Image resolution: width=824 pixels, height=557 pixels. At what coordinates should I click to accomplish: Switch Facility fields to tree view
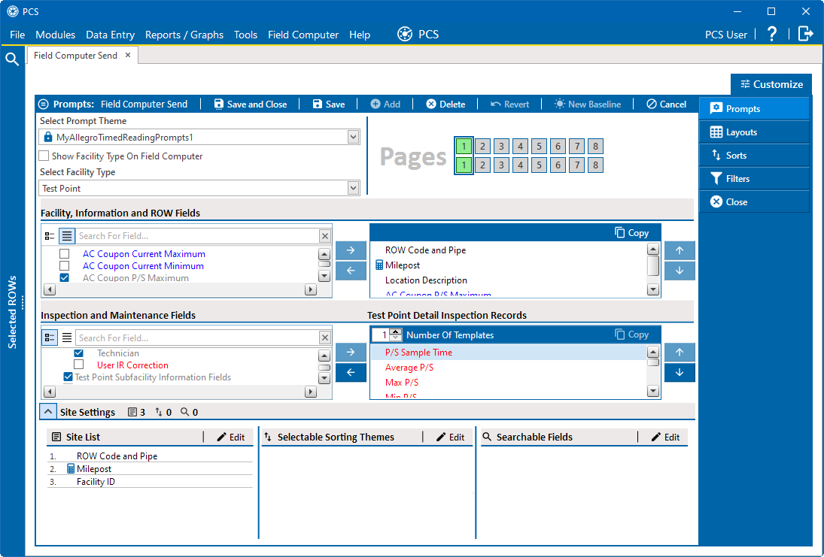(50, 236)
